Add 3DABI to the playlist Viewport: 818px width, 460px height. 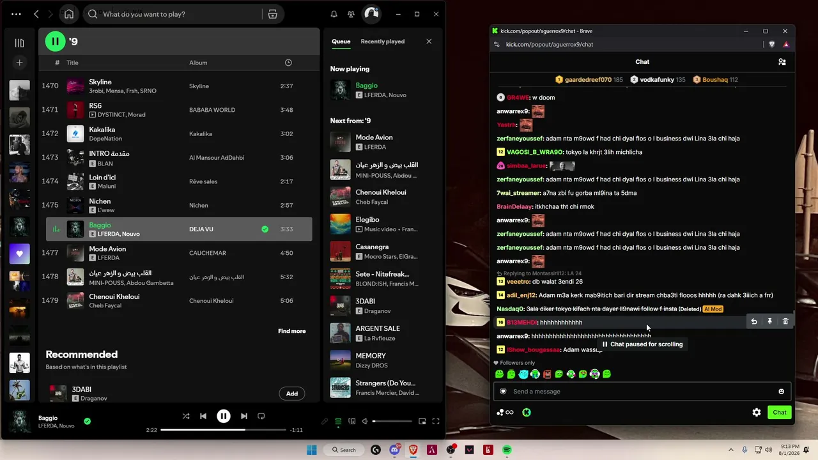[291, 394]
